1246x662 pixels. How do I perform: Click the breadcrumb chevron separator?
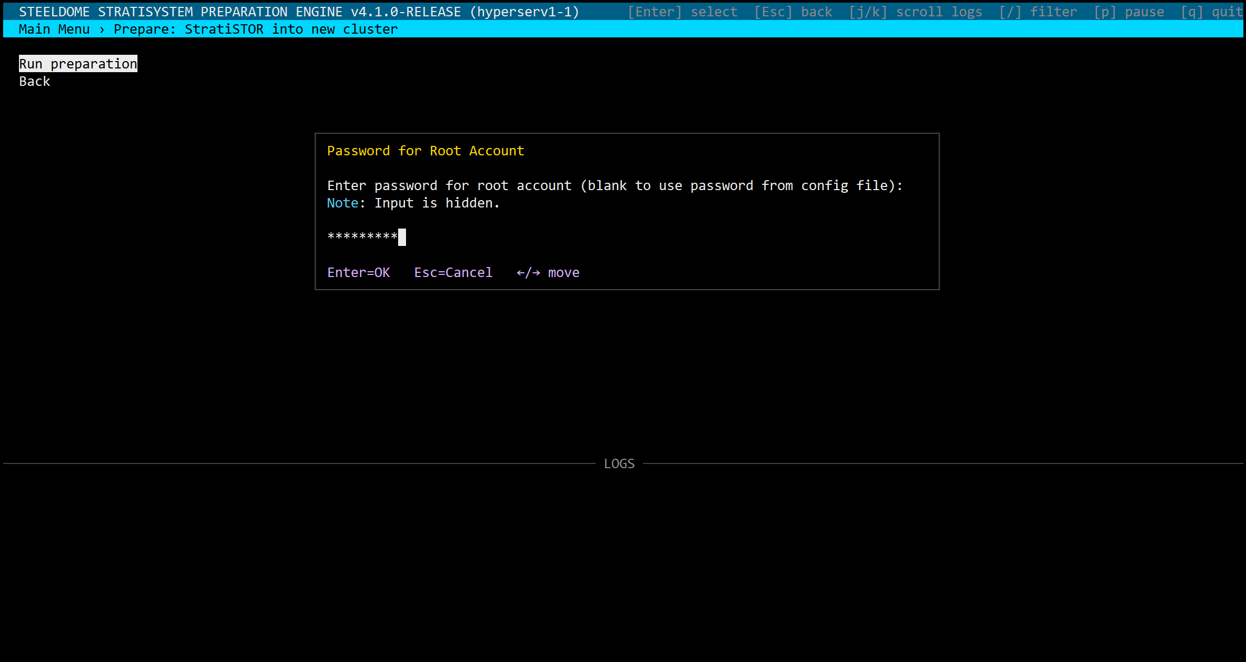pos(102,29)
